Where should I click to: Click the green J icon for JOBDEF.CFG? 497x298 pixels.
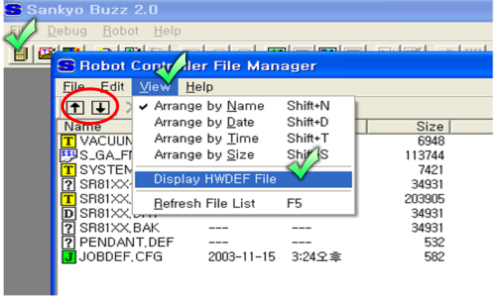pos(69,257)
